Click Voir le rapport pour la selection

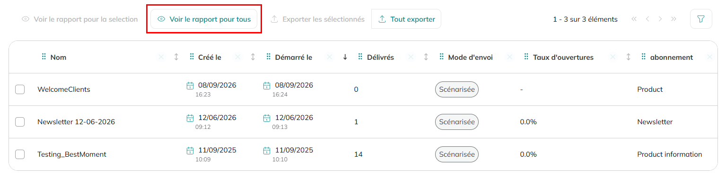[79, 19]
